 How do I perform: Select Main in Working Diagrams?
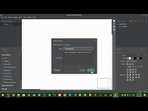(x=11, y=24)
